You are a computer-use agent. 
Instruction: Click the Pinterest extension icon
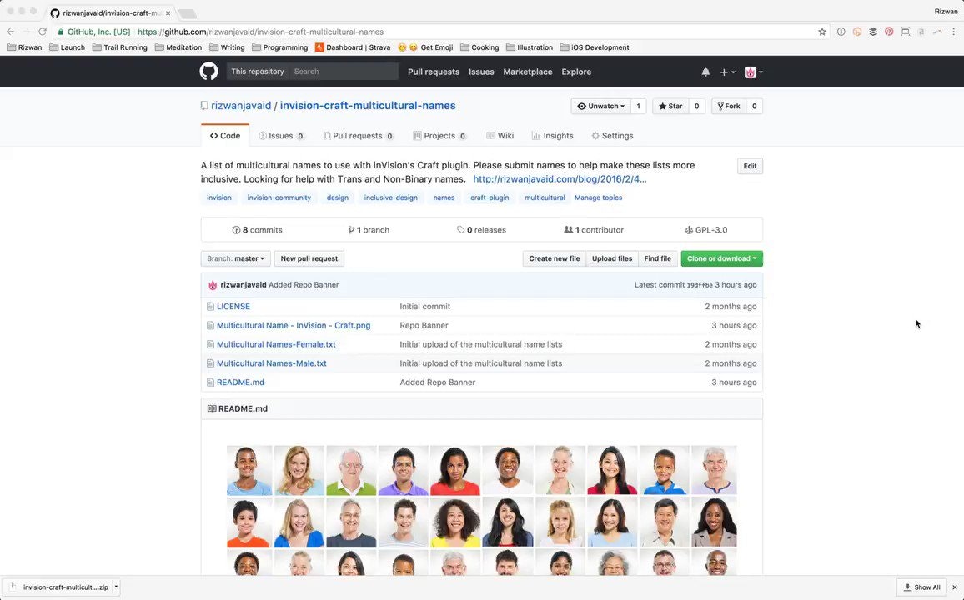pyautogui.click(x=889, y=32)
